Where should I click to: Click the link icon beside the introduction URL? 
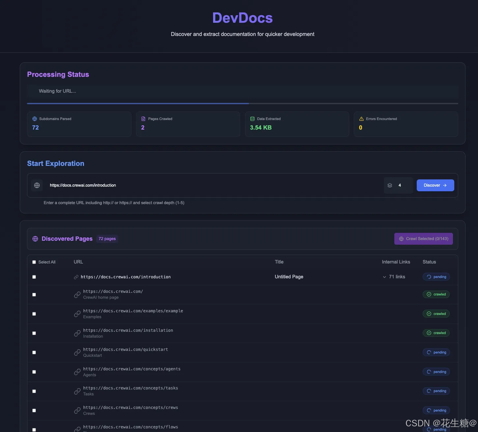tap(76, 277)
